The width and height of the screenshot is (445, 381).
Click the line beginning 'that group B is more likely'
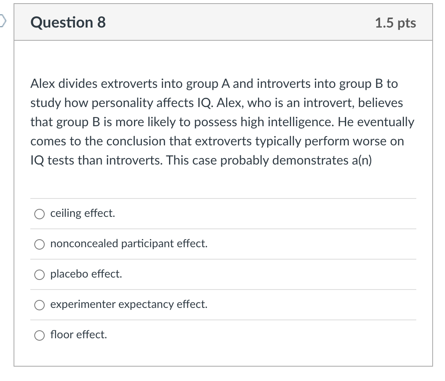222,122
